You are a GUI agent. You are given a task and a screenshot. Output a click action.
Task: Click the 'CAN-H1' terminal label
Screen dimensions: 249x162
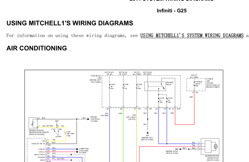(x=42, y=149)
